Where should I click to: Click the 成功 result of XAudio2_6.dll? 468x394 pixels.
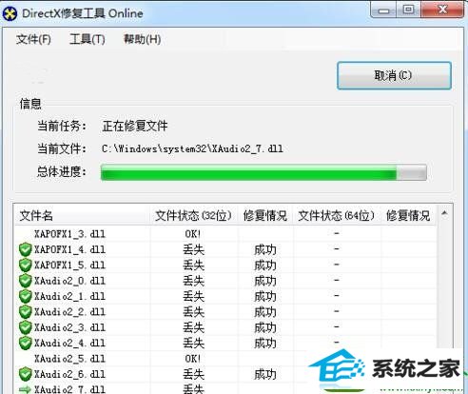tap(265, 374)
